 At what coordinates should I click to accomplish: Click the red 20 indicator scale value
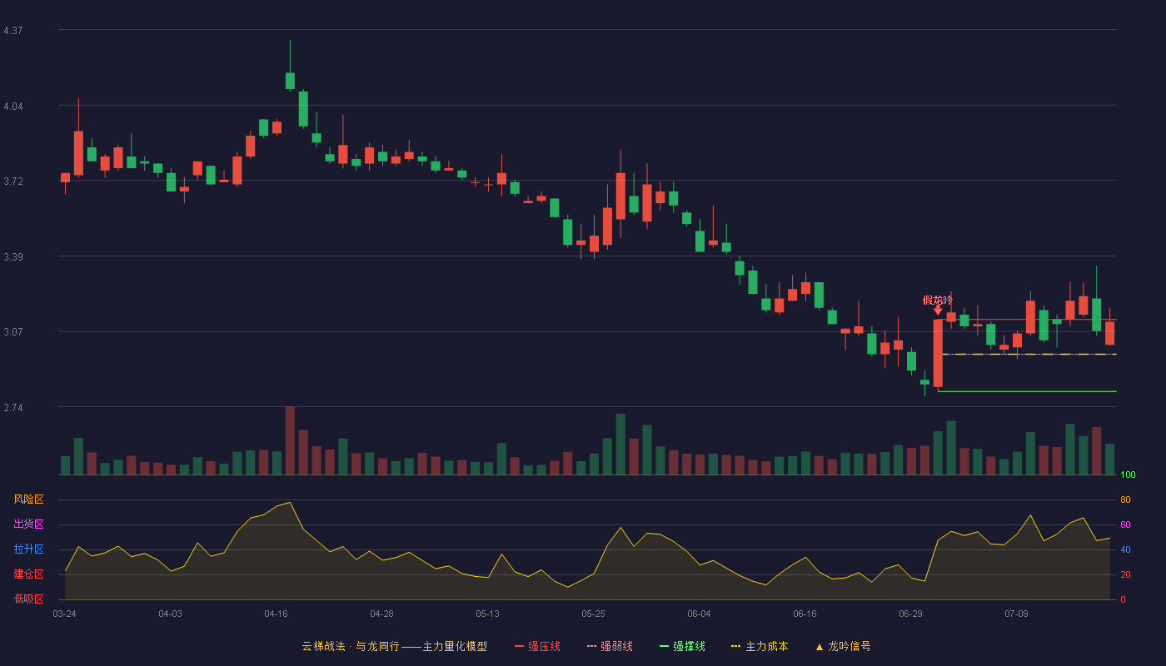click(x=1125, y=574)
